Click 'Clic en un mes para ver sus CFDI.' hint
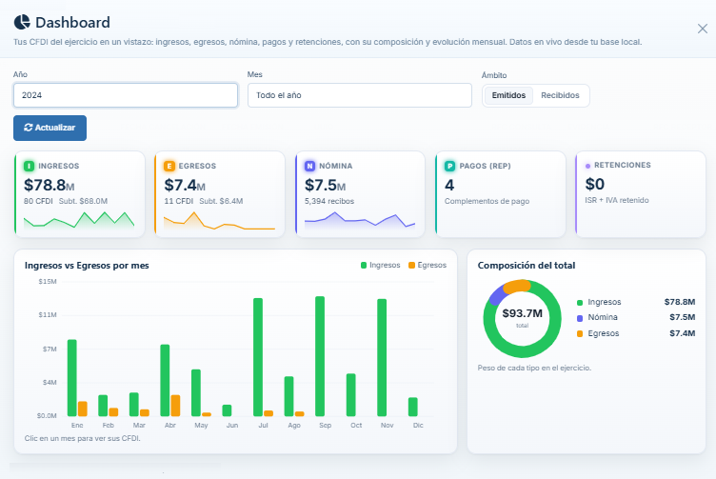Viewport: 716px width, 479px height. coord(82,438)
